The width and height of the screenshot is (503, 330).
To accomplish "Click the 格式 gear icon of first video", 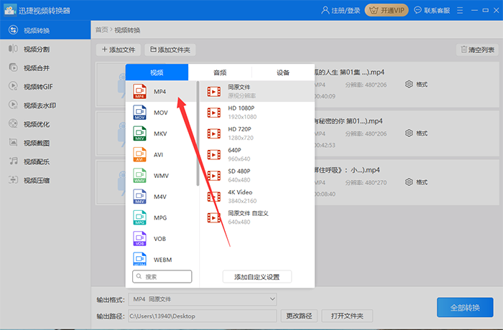I will point(409,84).
